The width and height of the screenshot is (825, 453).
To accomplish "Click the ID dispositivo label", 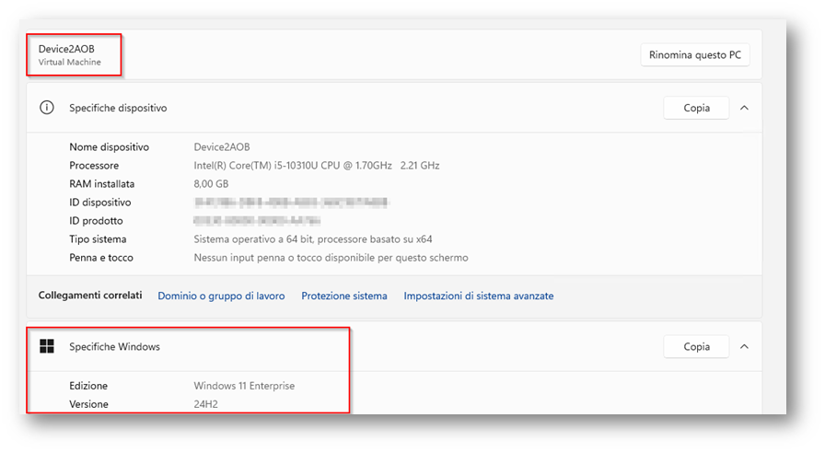I will 100,203.
